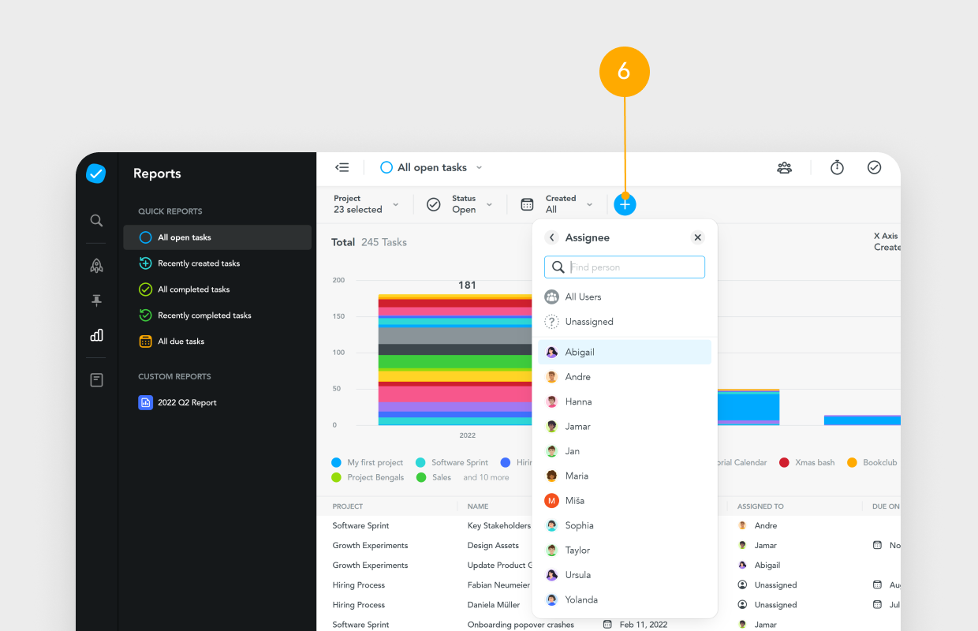
Task: Choose Miša in the assignee list
Action: [625, 501]
